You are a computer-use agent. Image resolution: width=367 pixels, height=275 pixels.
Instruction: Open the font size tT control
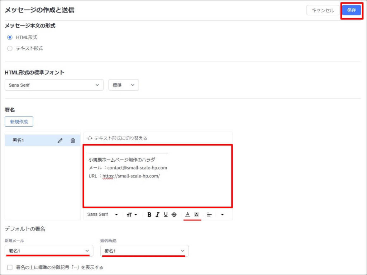[131, 214]
